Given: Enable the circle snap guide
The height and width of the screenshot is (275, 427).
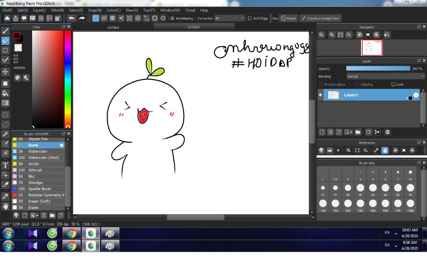Looking at the screenshot, I should point(138,18).
